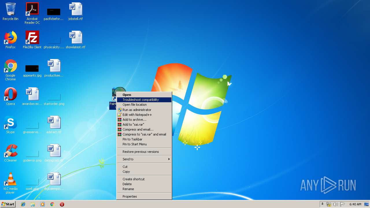Screen dimensions: 370x208
Task: Choose Add to archive...
Action: click(144, 120)
